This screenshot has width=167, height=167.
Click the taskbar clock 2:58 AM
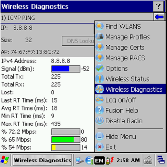tap(128, 160)
